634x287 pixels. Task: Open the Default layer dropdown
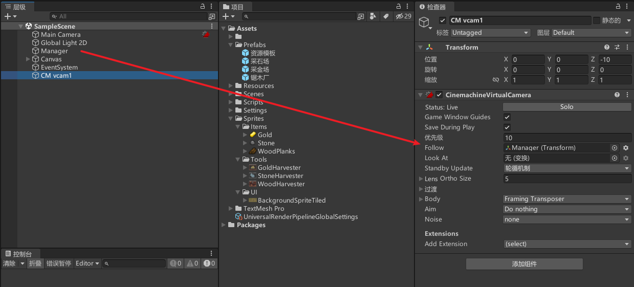click(592, 32)
